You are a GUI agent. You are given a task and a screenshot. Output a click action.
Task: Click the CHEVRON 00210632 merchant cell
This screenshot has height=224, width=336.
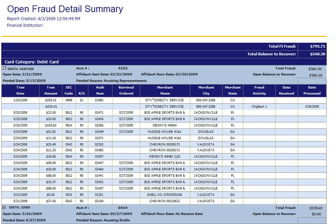[x=165, y=201]
